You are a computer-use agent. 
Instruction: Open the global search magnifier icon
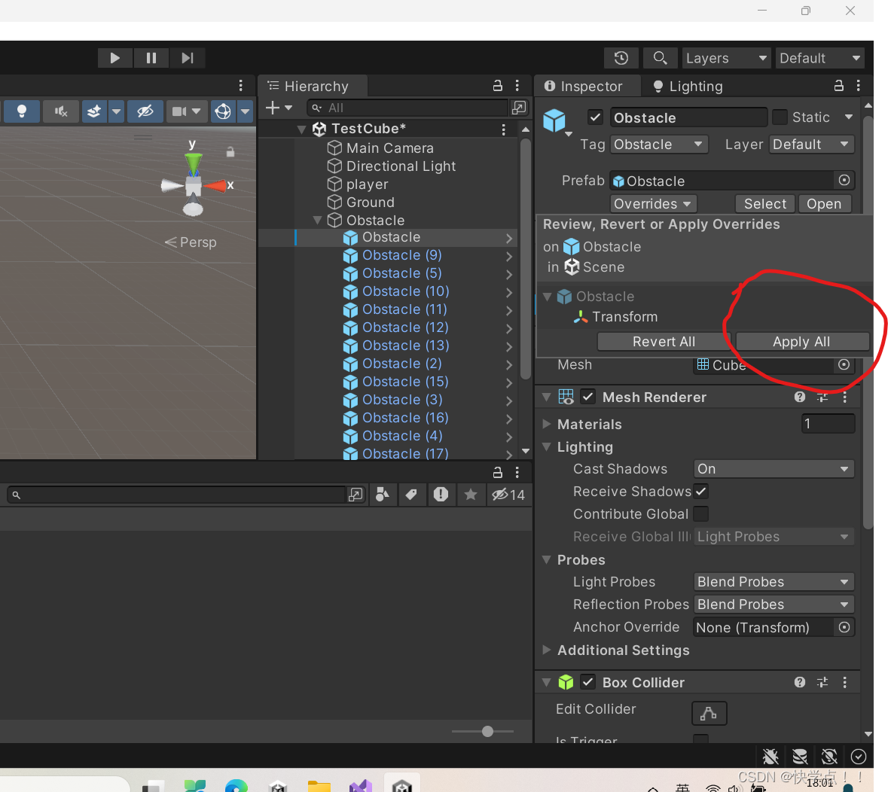pyautogui.click(x=660, y=58)
